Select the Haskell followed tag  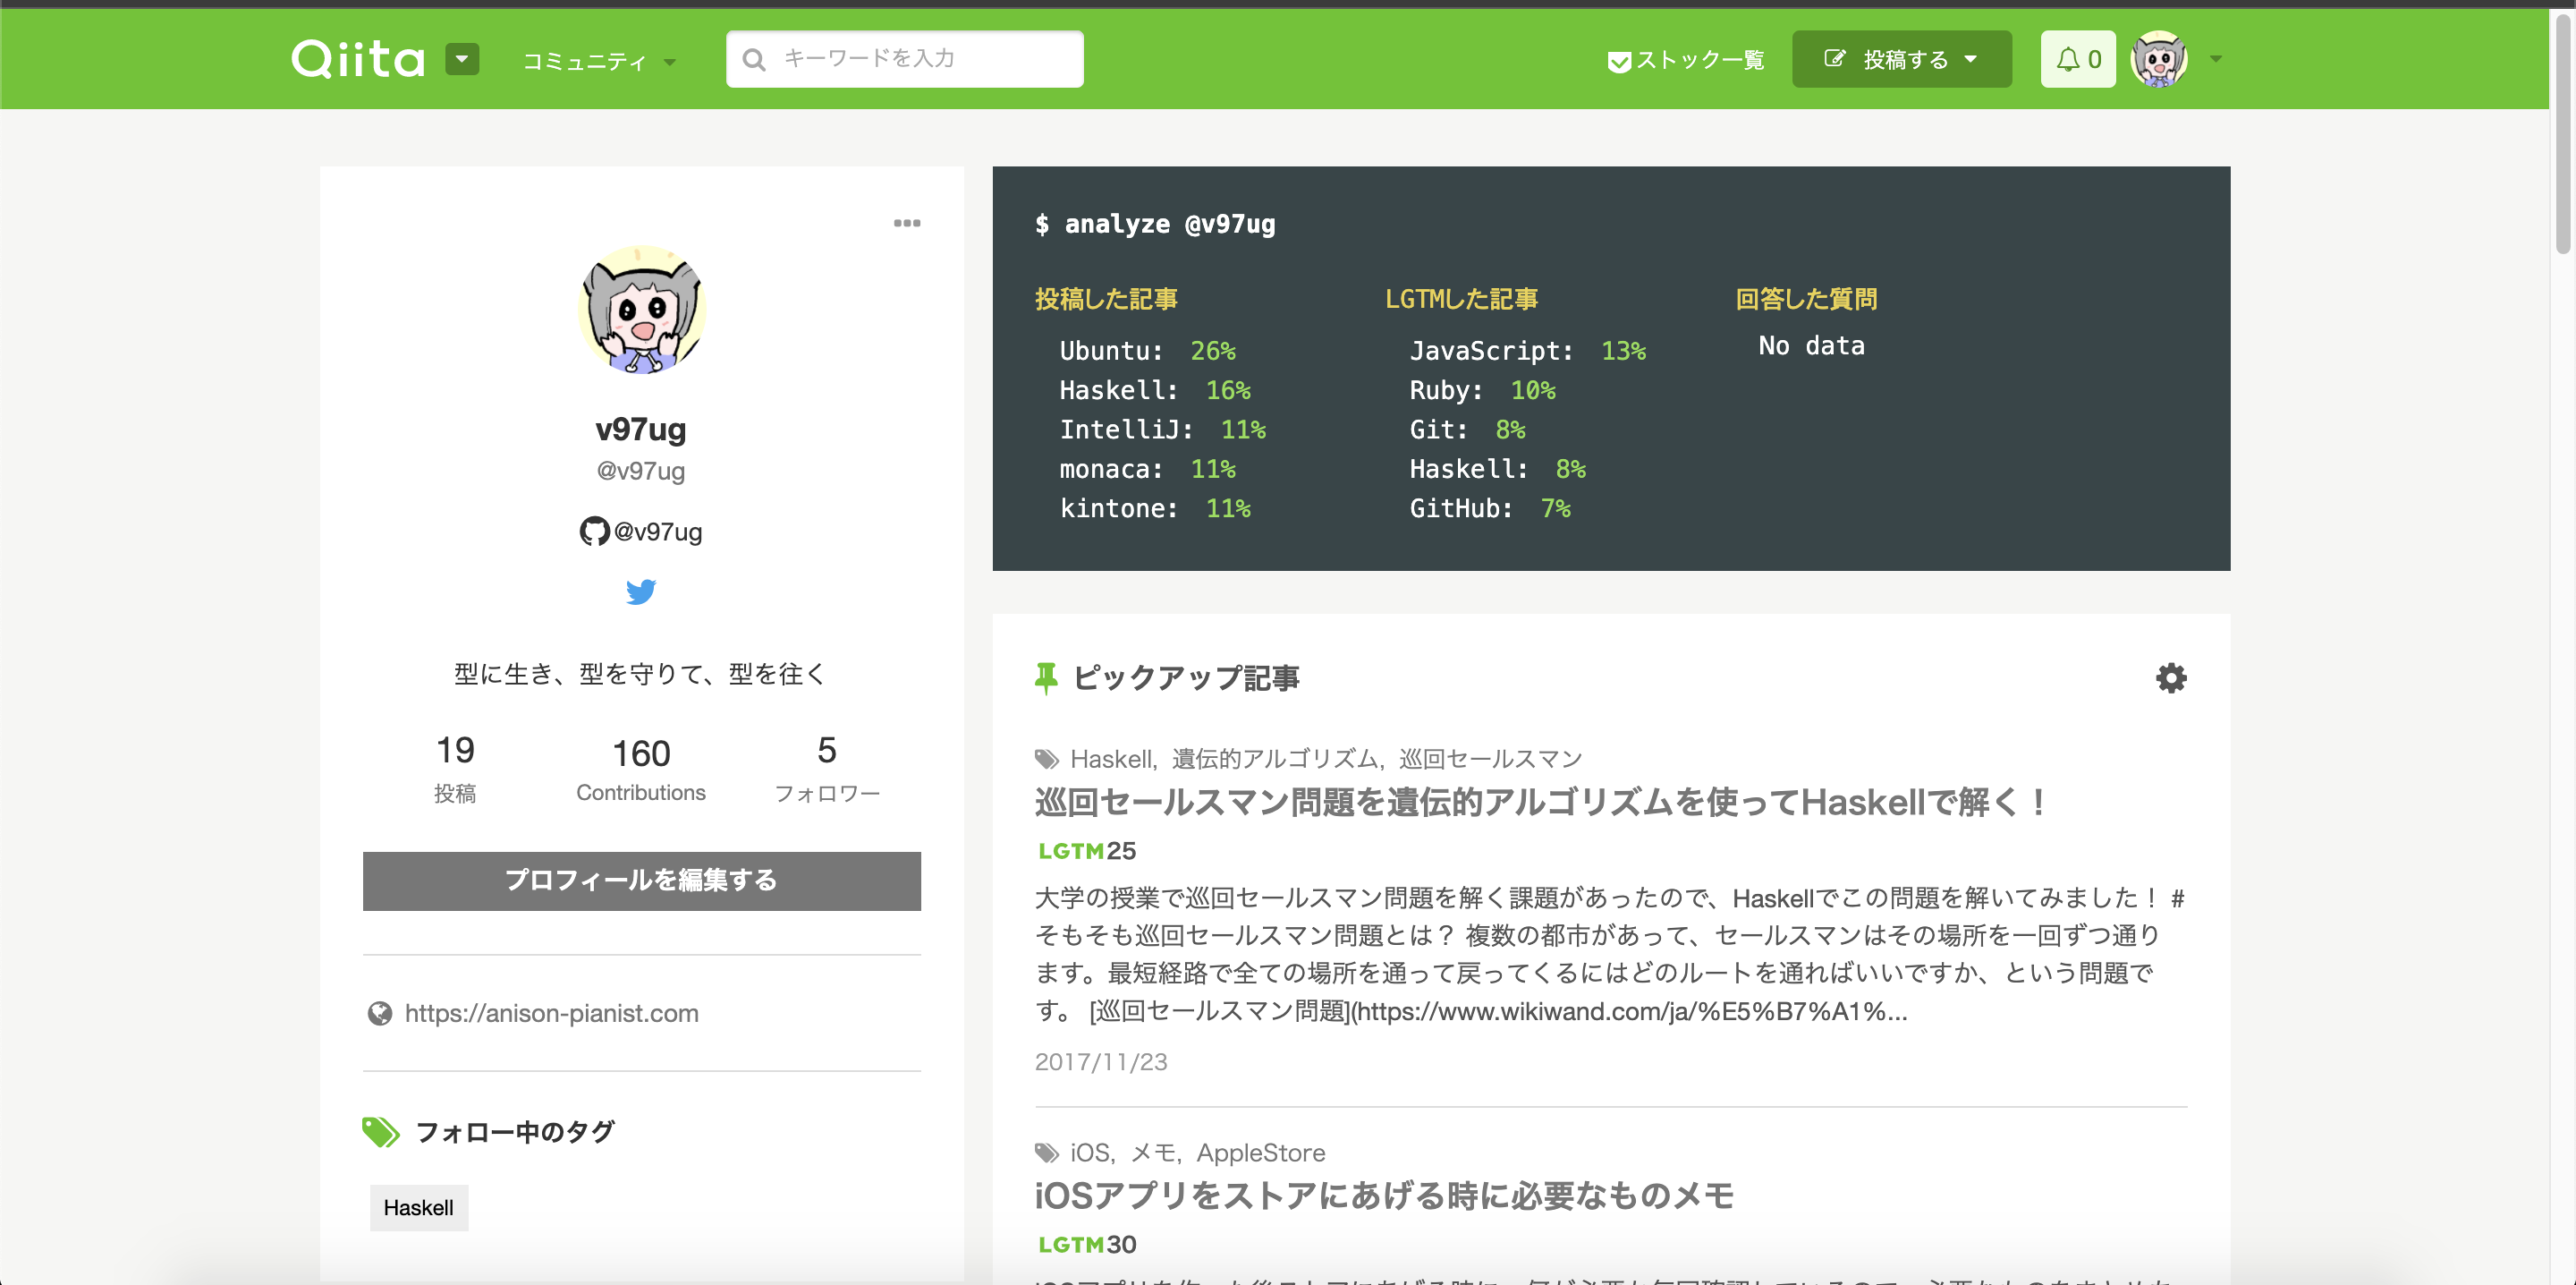tap(418, 1208)
